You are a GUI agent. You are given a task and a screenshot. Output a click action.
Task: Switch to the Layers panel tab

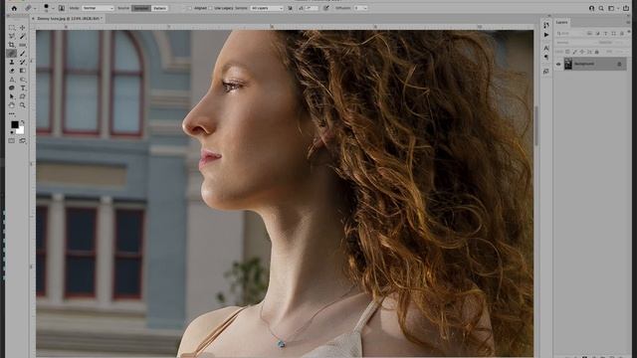(562, 22)
